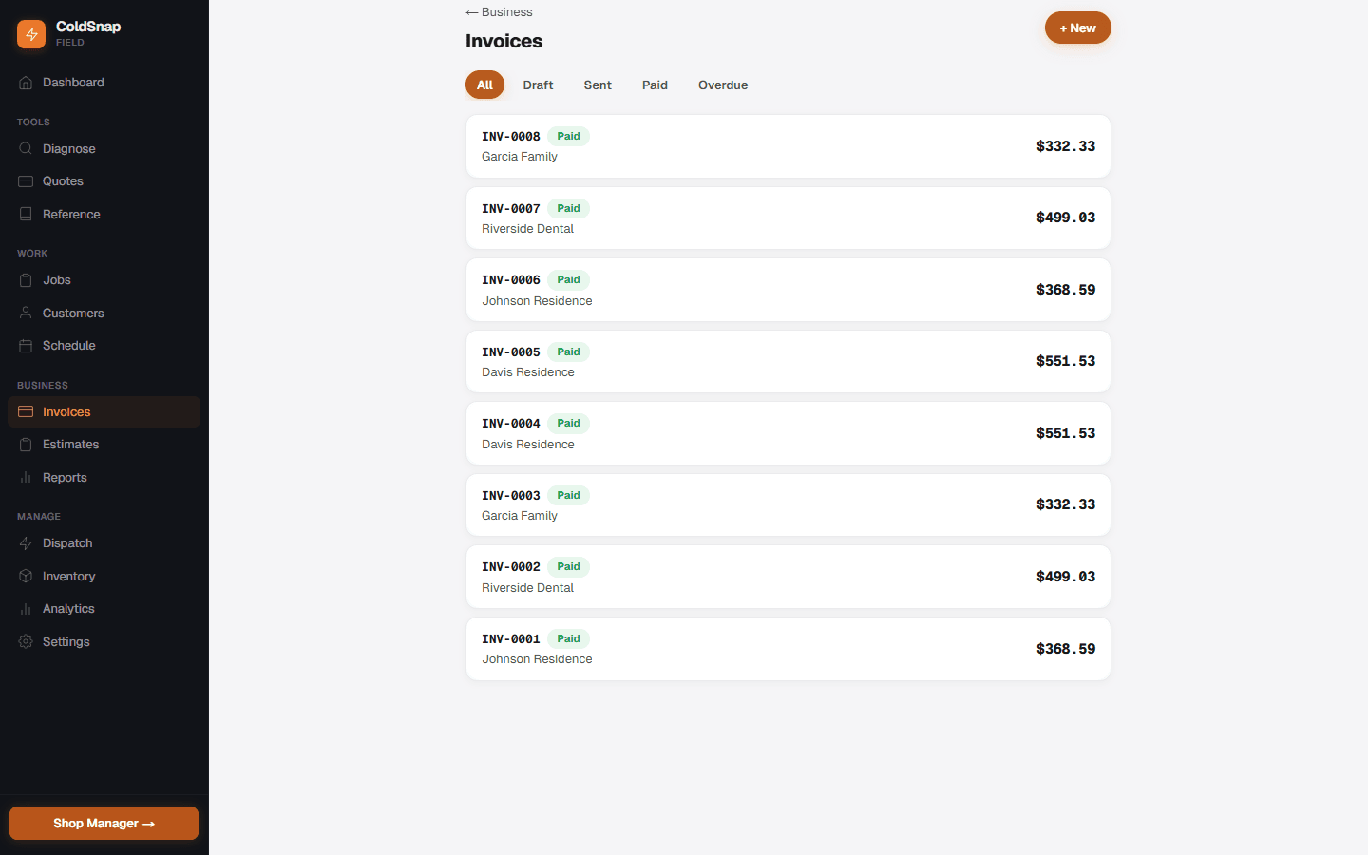Open Quotes from the sidebar

(104, 181)
